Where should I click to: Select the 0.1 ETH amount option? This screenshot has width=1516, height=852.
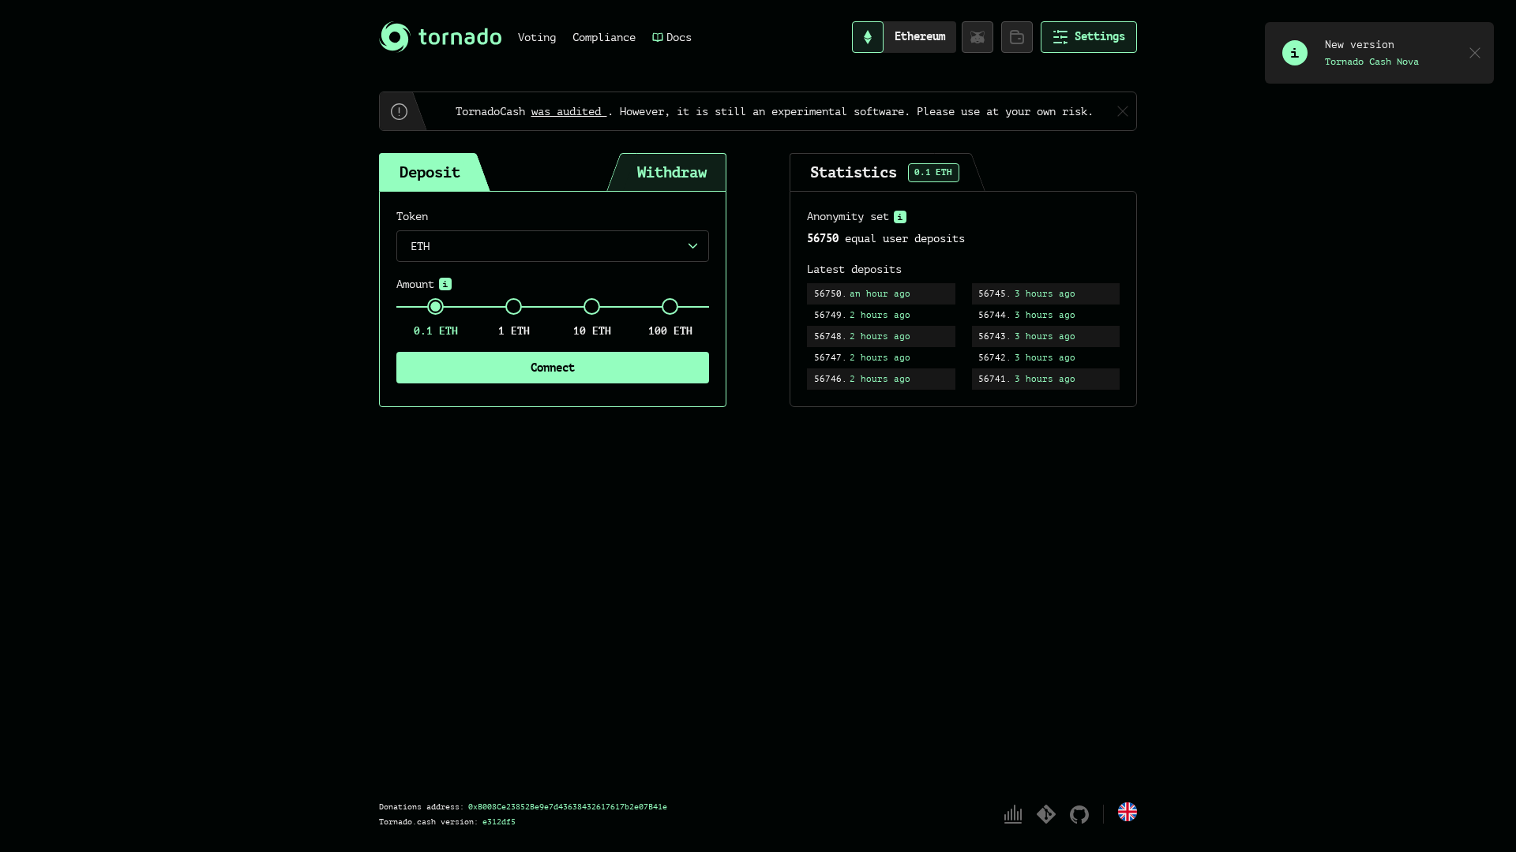click(x=435, y=307)
